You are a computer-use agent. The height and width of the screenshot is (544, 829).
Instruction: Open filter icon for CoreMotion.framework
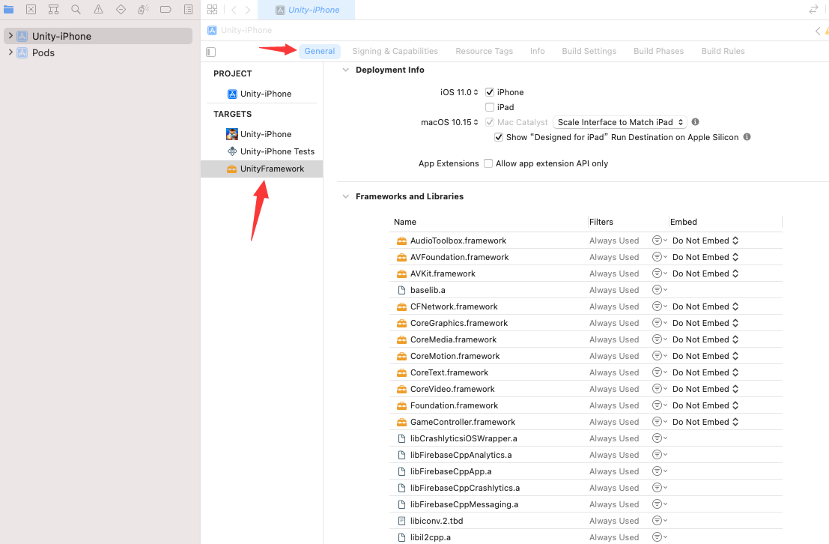tap(659, 356)
